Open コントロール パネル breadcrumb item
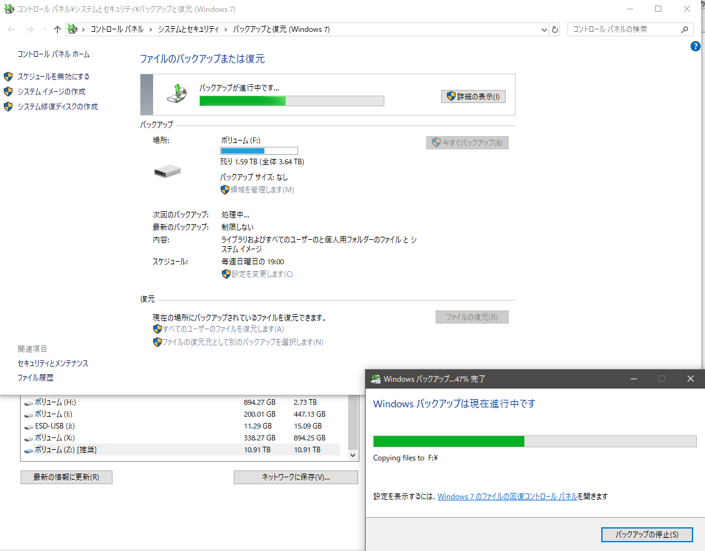705x551 pixels. (117, 29)
